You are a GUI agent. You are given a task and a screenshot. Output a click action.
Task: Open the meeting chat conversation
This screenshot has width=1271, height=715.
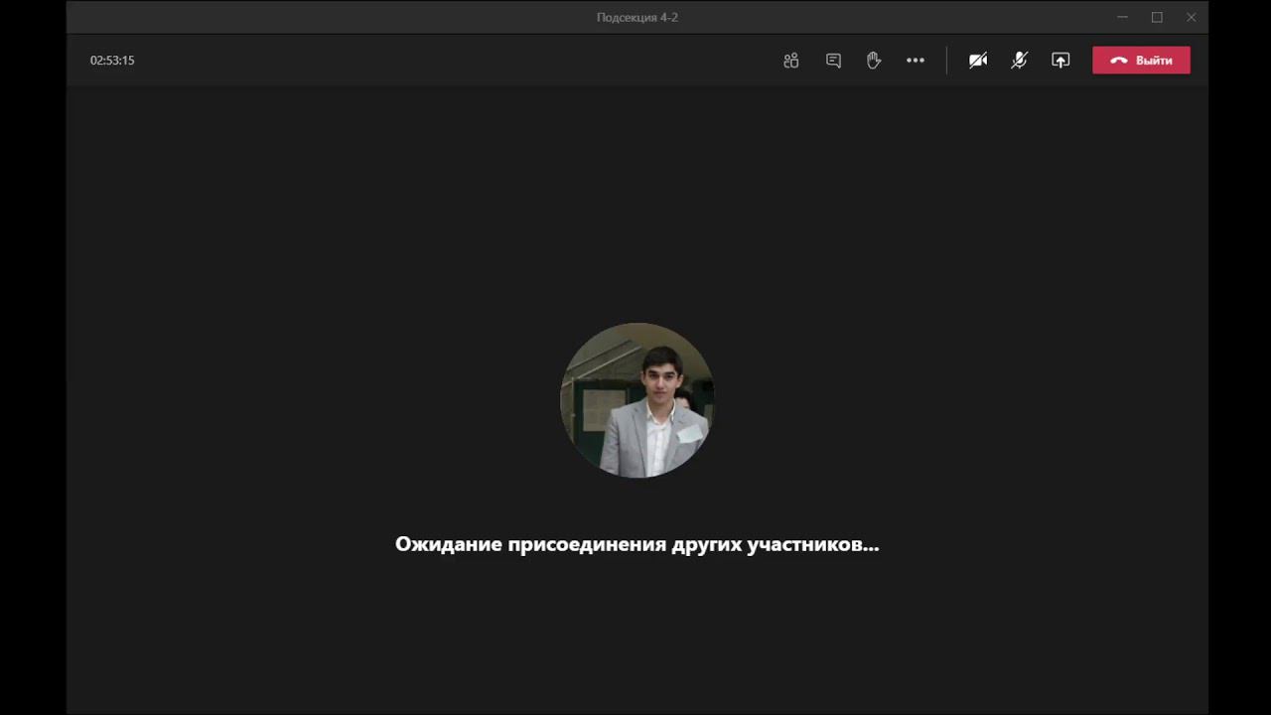833,61
